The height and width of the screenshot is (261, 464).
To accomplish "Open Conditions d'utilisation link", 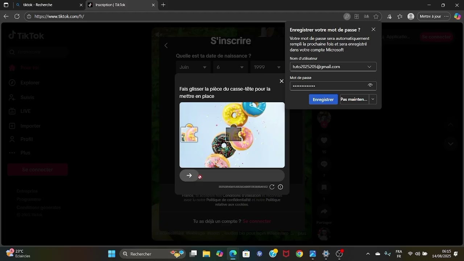I will [x=241, y=195].
